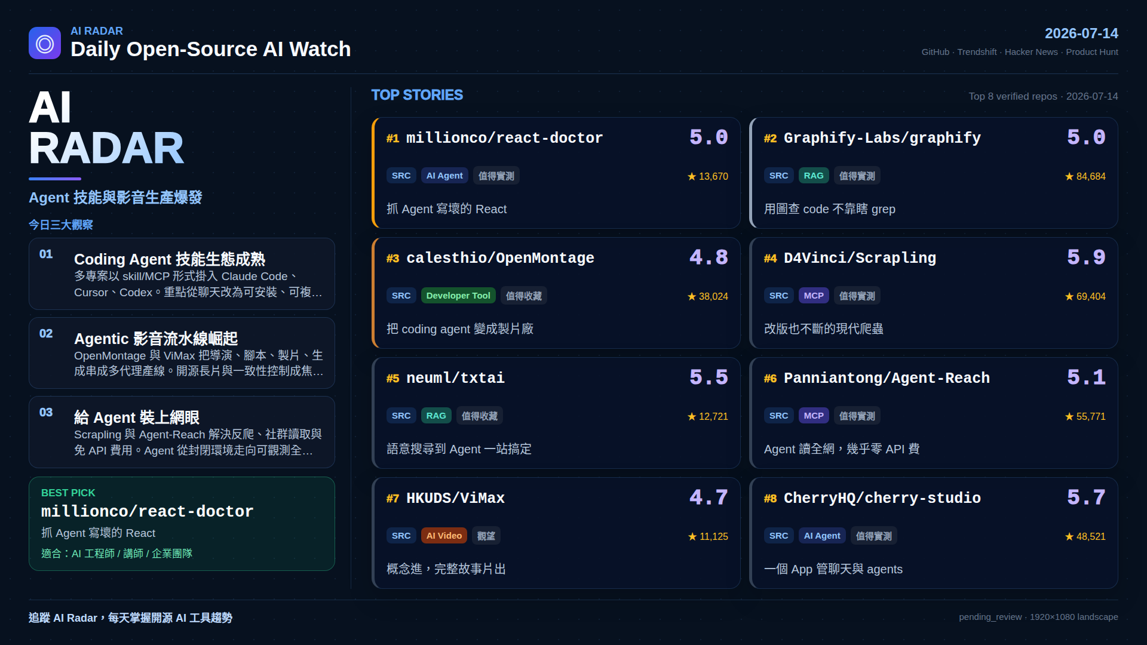
Task: Click the Top 8 verified repos label
Action: (1043, 96)
